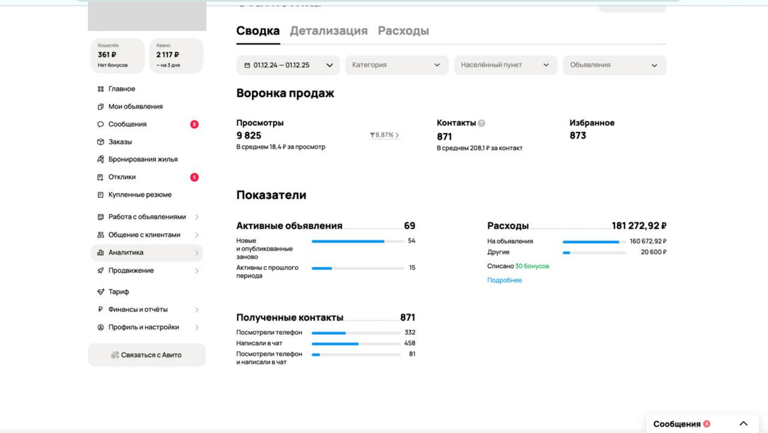Click the Активны с прошлого периода bar
The height and width of the screenshot is (433, 768).
pyautogui.click(x=357, y=268)
